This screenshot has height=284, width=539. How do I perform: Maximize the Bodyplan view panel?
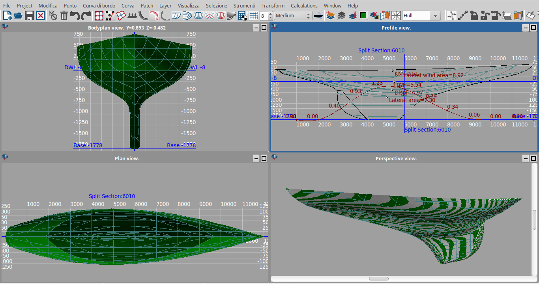click(263, 28)
